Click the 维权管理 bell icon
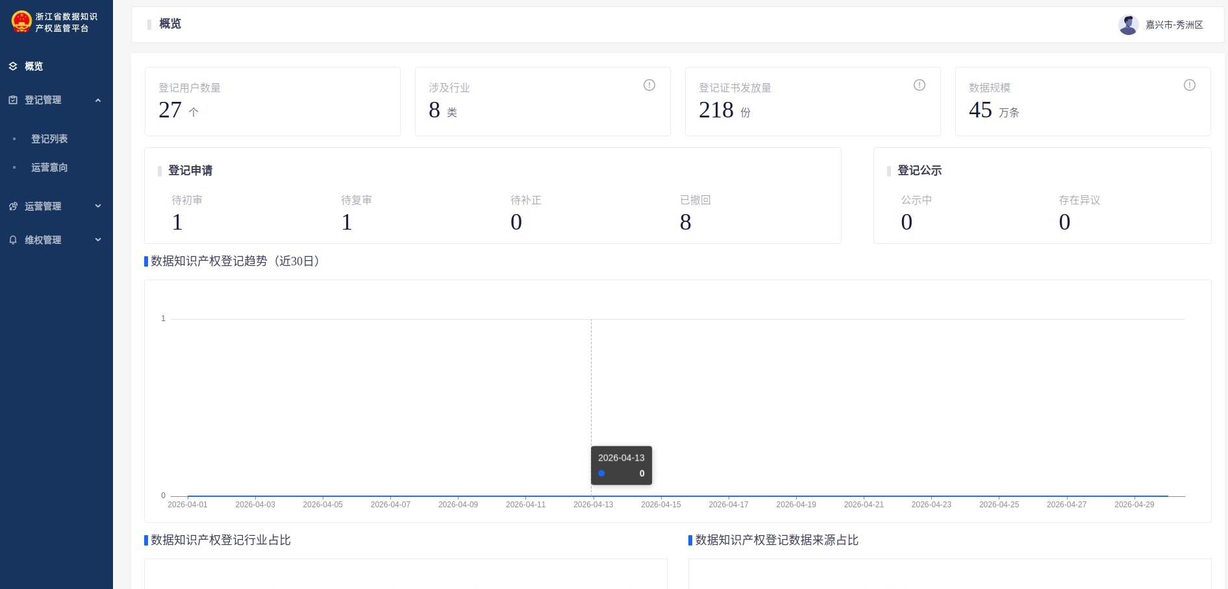Viewport: 1228px width, 589px height. pyautogui.click(x=13, y=240)
